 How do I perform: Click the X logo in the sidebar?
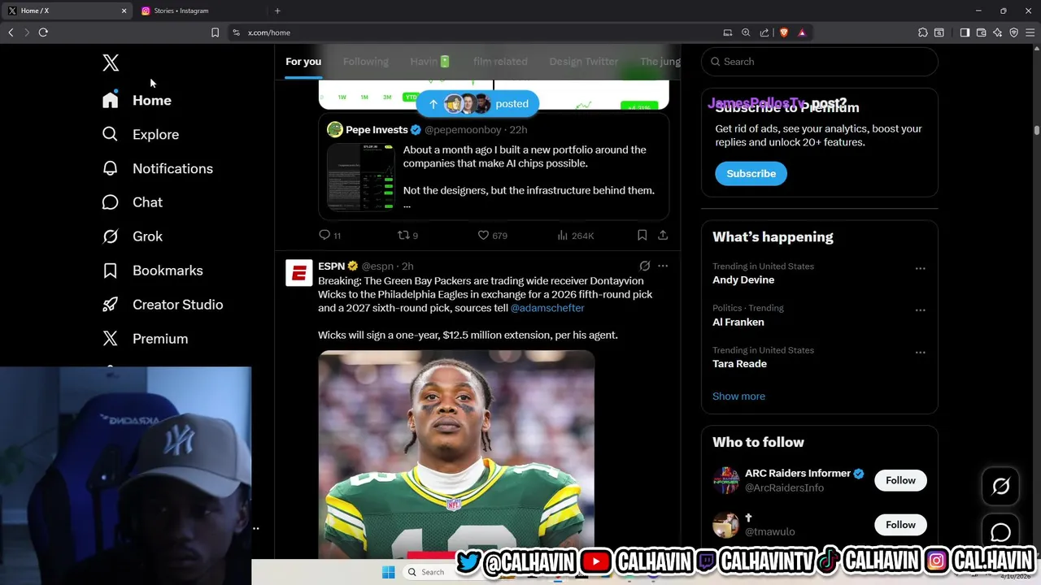111,63
